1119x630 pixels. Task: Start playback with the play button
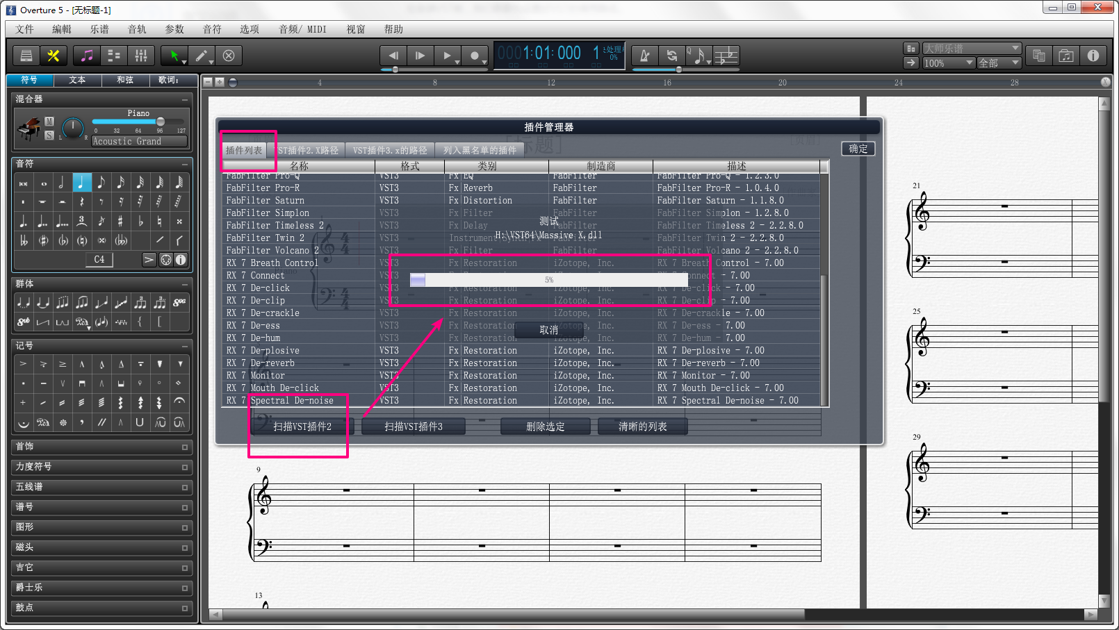coord(448,56)
